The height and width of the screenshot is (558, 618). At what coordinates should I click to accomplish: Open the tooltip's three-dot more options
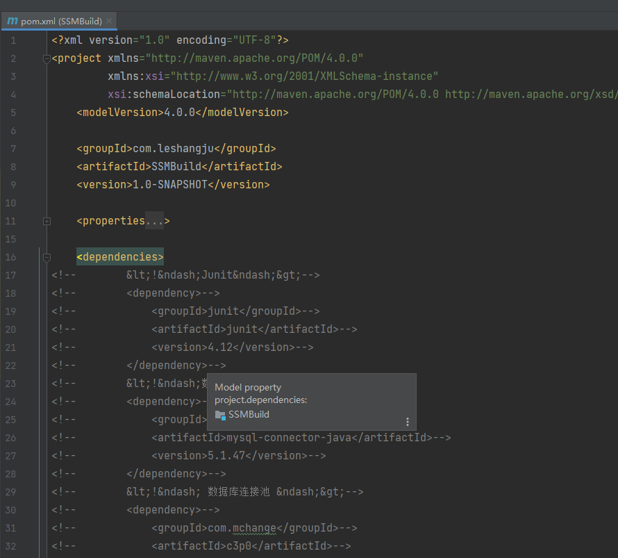(407, 422)
